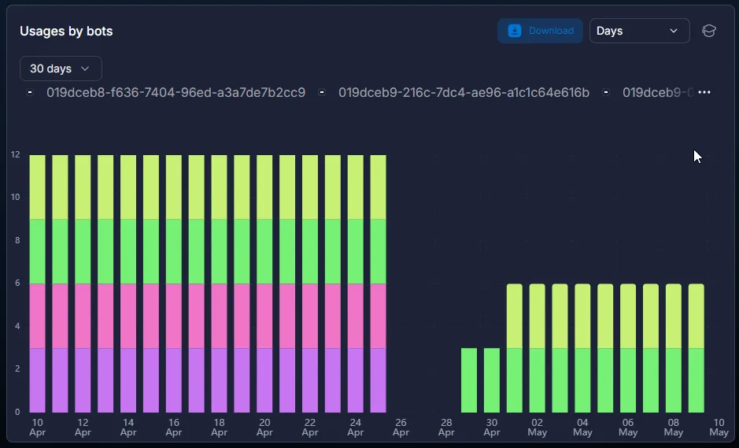Select the green 30 Apr bar
The height and width of the screenshot is (448, 739).
pyautogui.click(x=492, y=380)
